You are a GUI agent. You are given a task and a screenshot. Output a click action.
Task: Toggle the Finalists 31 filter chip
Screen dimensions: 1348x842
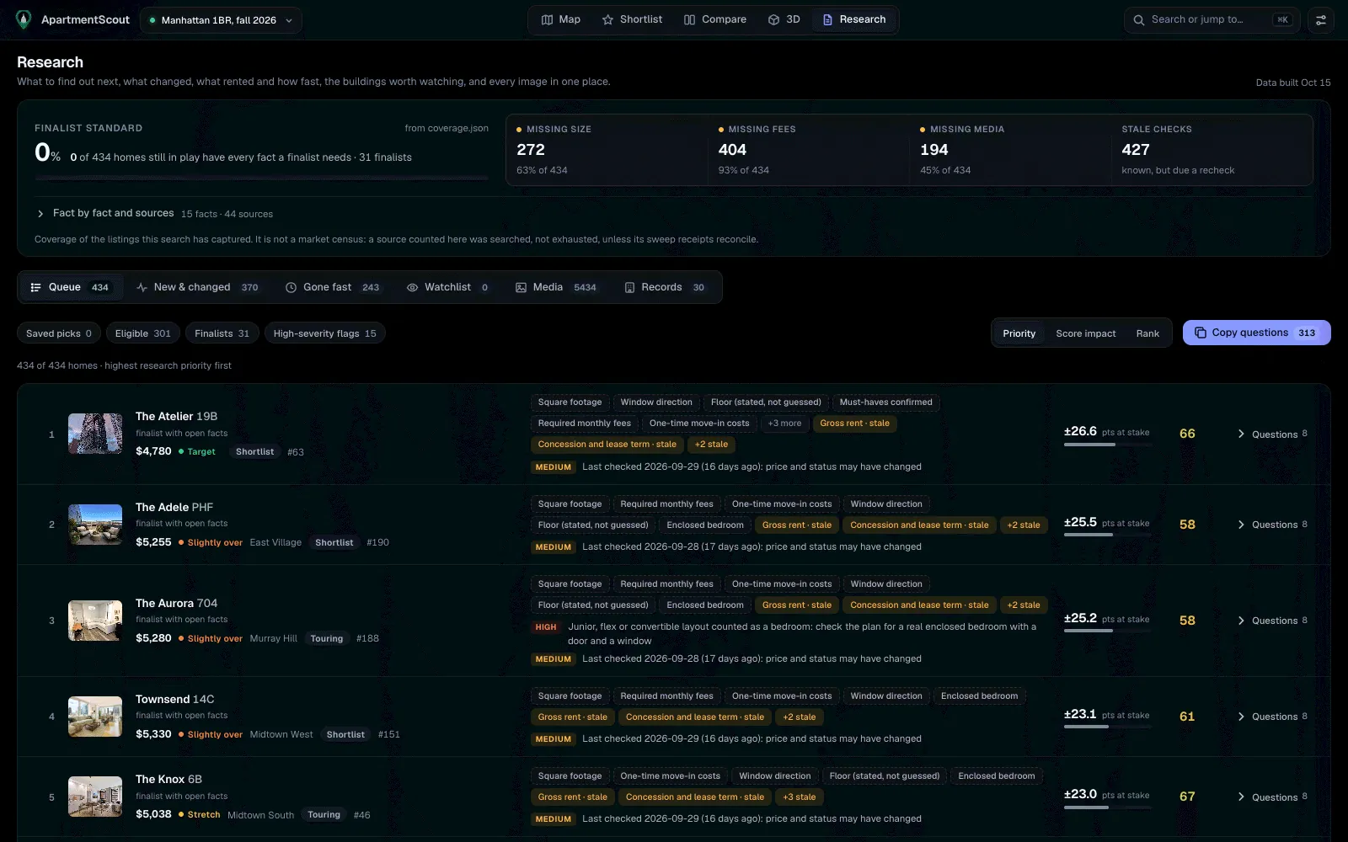coord(222,333)
